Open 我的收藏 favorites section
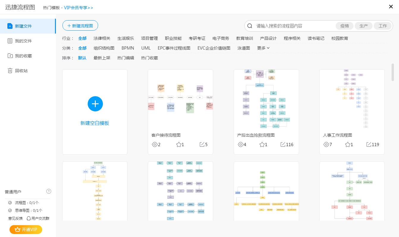 [23, 56]
